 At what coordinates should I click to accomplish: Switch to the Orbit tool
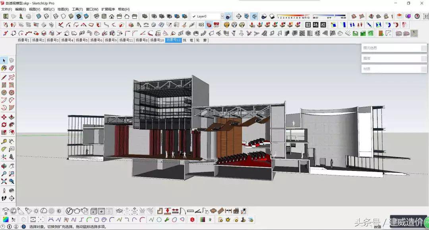(x=4, y=166)
